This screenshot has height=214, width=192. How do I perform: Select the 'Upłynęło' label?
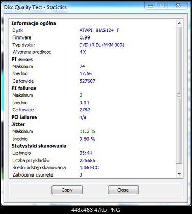pyautogui.click(x=22, y=153)
